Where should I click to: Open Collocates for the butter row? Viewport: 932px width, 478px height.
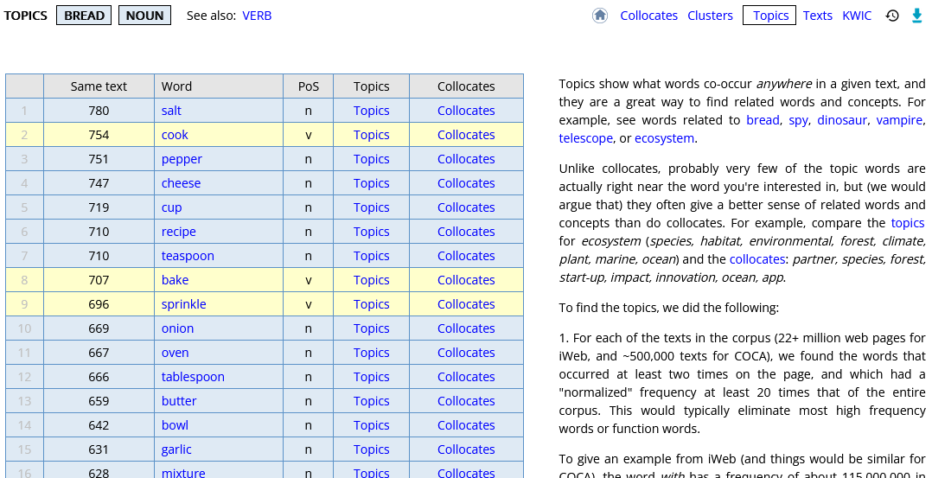[x=466, y=401]
